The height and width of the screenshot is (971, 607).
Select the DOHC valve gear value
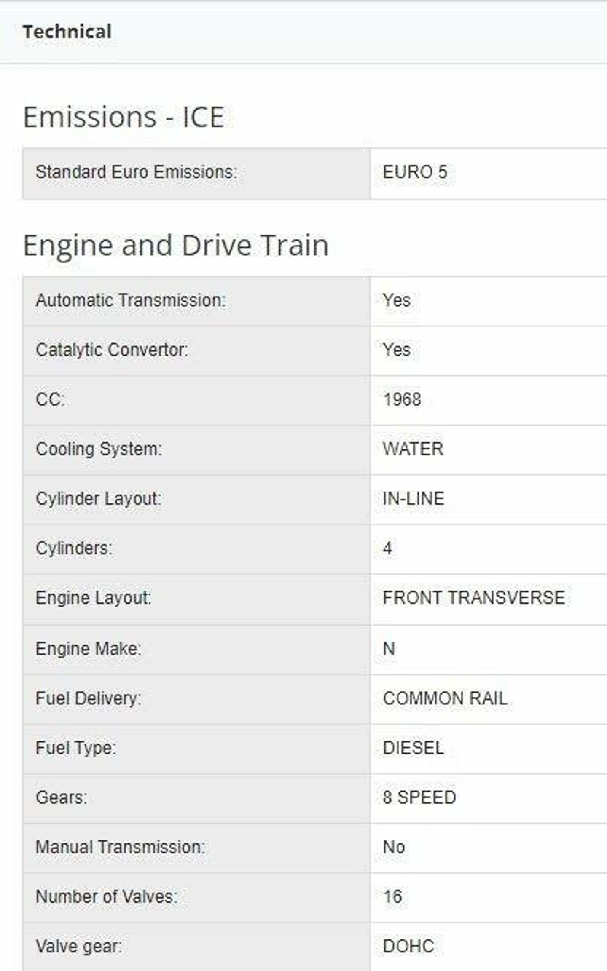(x=408, y=947)
